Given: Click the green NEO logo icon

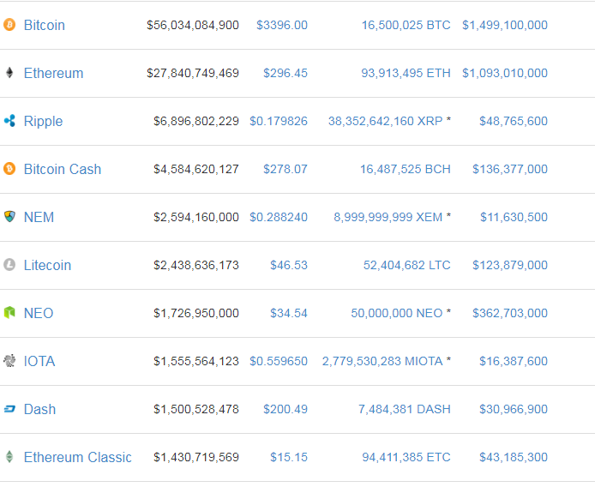Looking at the screenshot, I should click(x=9, y=313).
